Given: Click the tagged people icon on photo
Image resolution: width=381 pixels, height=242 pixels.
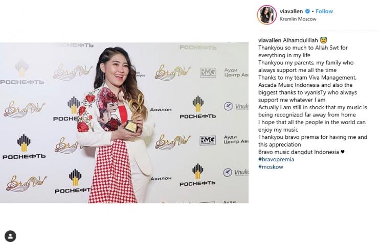Looking at the screenshot, I should pyautogui.click(x=10, y=236).
